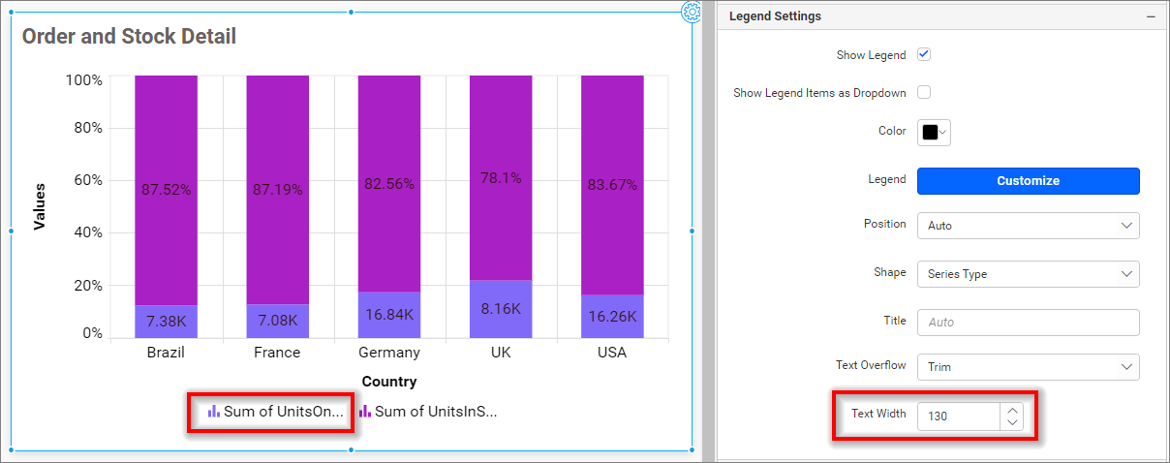This screenshot has width=1170, height=463.
Task: Click the USA lower segment 16.26K
Action: [612, 317]
